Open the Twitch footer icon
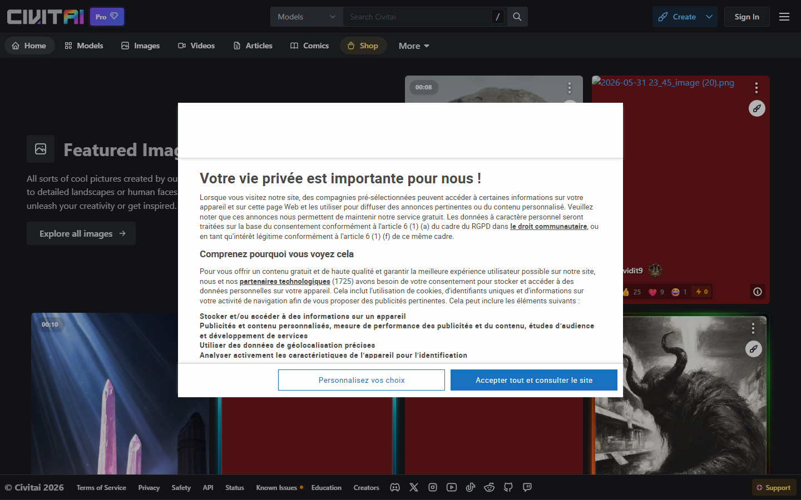 click(x=527, y=487)
